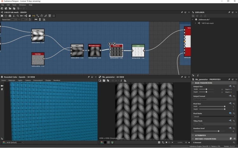Select the green Levels node
The height and width of the screenshot is (148, 238).
[138, 51]
